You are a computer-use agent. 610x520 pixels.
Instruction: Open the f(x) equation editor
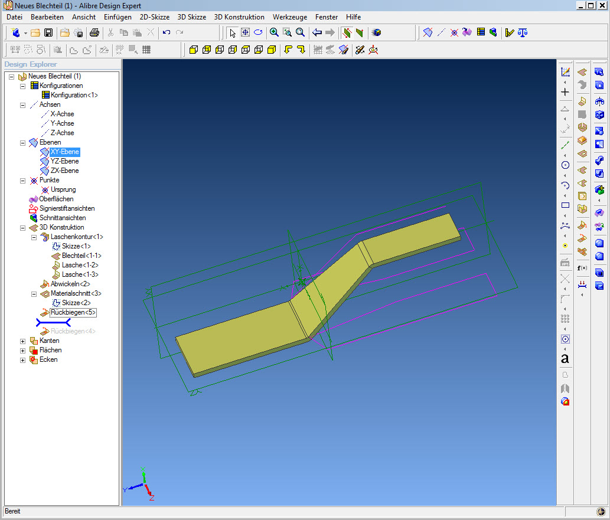point(582,268)
